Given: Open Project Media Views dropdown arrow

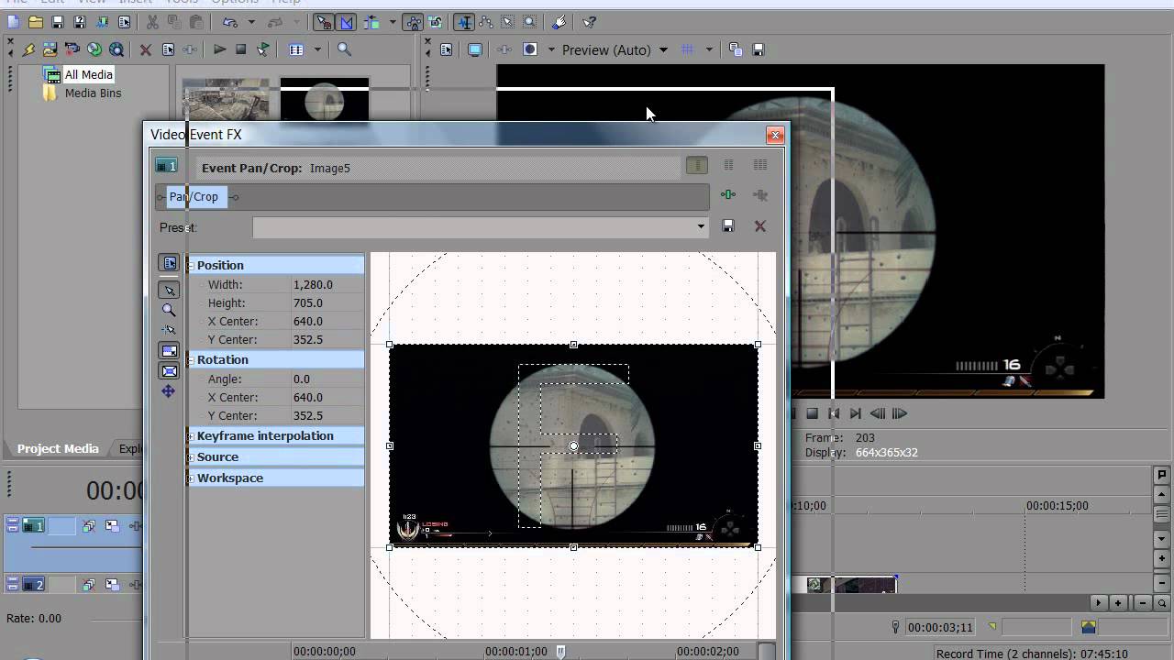Looking at the screenshot, I should click(x=317, y=49).
